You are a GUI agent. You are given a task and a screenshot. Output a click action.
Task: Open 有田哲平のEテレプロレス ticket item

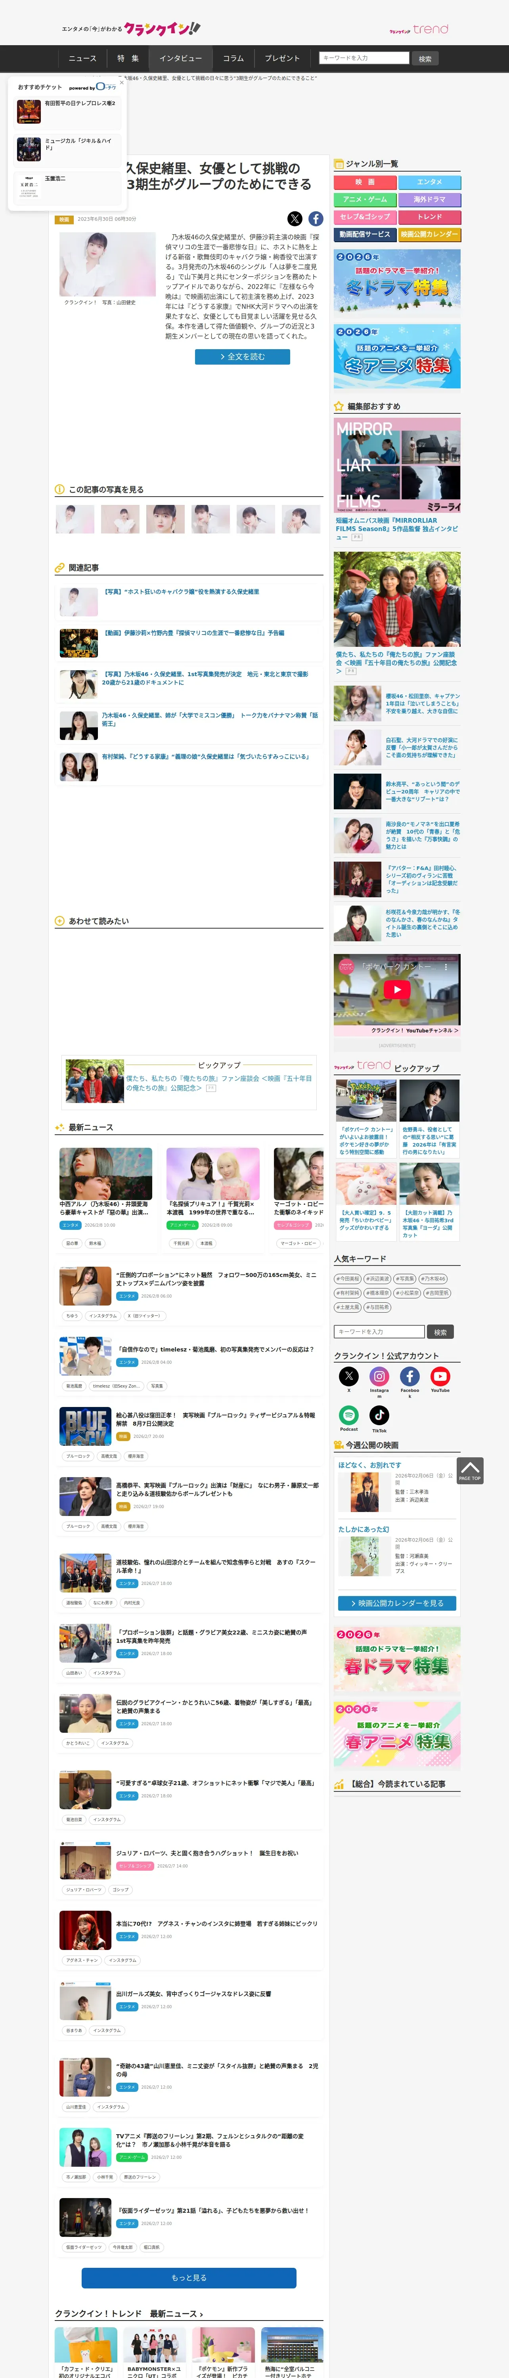point(67,112)
